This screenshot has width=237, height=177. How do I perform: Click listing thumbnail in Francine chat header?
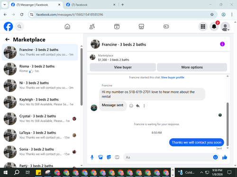(95, 44)
